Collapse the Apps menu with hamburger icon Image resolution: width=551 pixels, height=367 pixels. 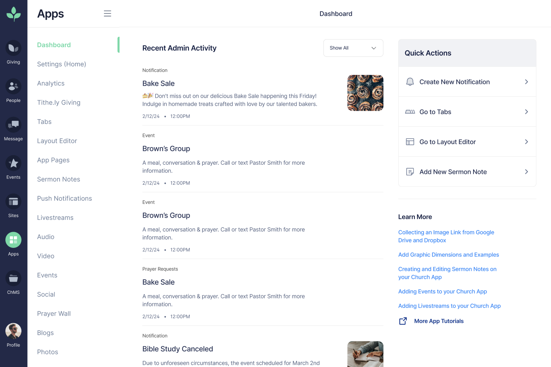point(107,14)
